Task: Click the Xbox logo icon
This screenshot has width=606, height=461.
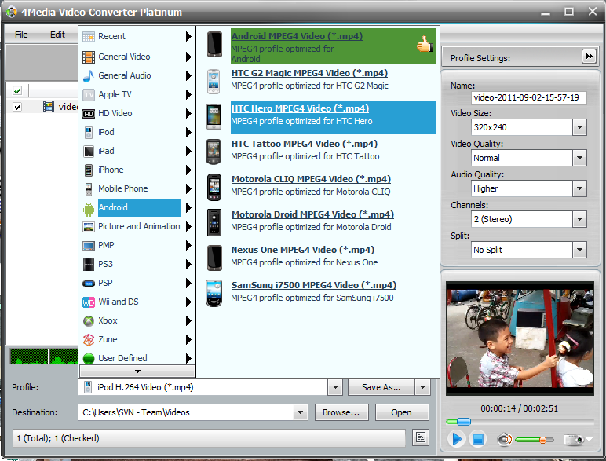Action: pos(89,321)
